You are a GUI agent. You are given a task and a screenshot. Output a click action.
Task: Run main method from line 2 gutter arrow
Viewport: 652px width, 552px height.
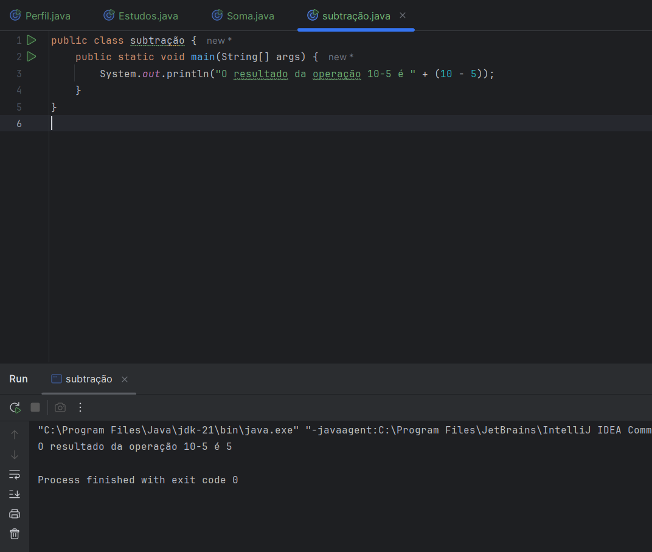point(32,57)
